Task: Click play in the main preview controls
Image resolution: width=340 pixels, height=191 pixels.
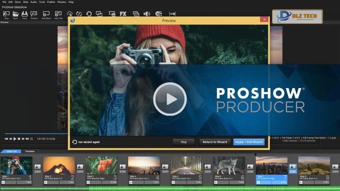Action: (15, 139)
